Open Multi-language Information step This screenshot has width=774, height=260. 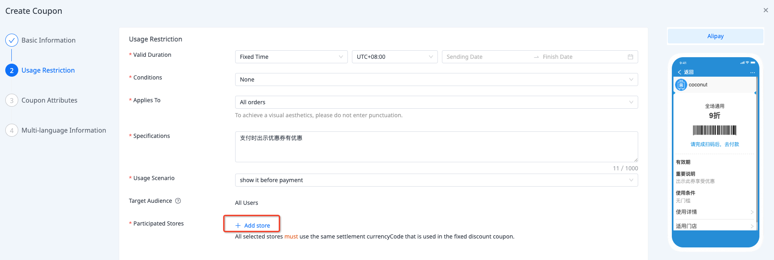point(64,130)
